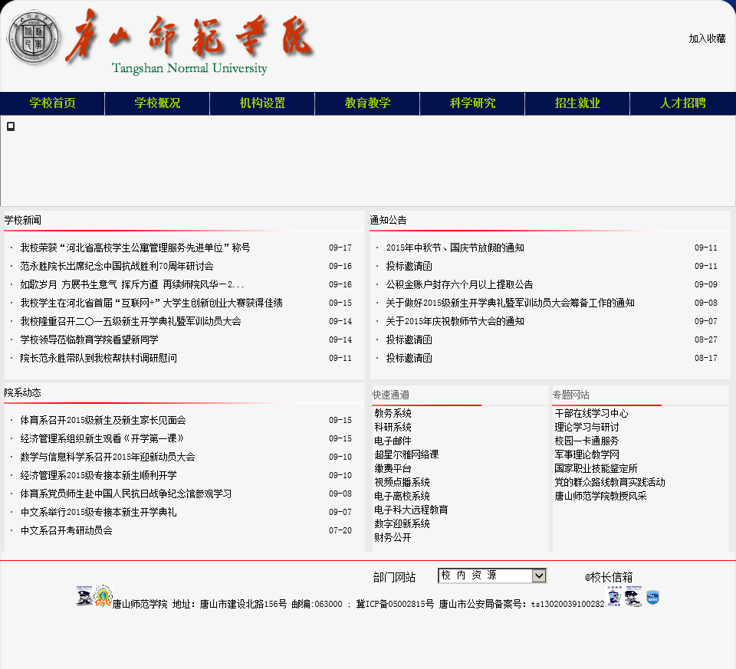Viewport: 736px width, 669px height.
Task: Open the 教育教学 navigation menu
Action: pyautogui.click(x=367, y=103)
